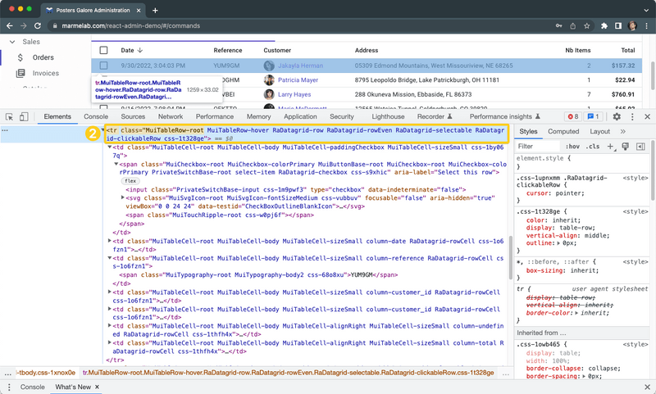Click the Invoices icon in sidebar
Image resolution: width=656 pixels, height=394 pixels.
click(20, 73)
